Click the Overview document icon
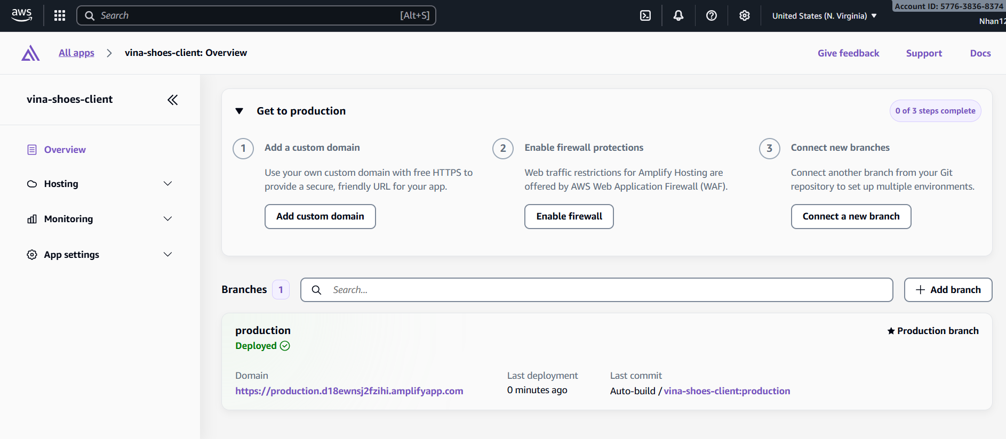The height and width of the screenshot is (439, 1006). 32,150
